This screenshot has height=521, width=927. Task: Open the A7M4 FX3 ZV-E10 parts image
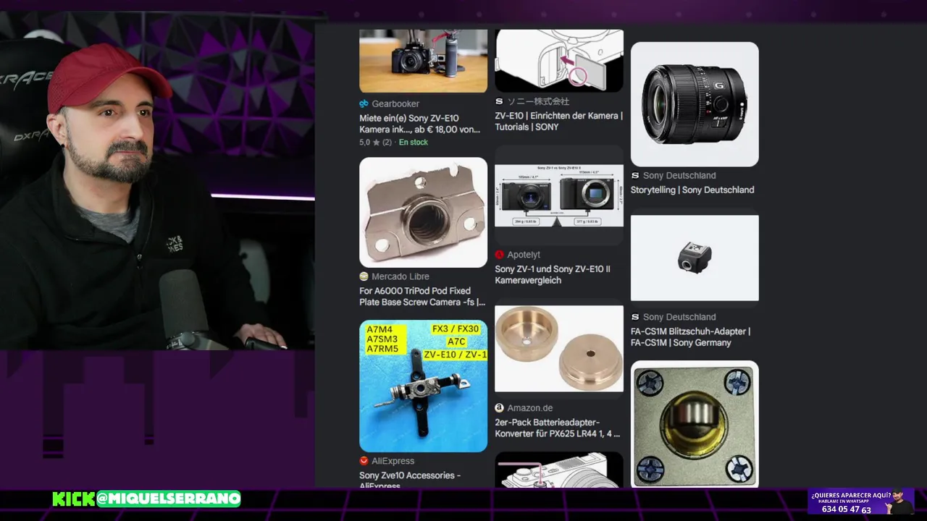[423, 386]
